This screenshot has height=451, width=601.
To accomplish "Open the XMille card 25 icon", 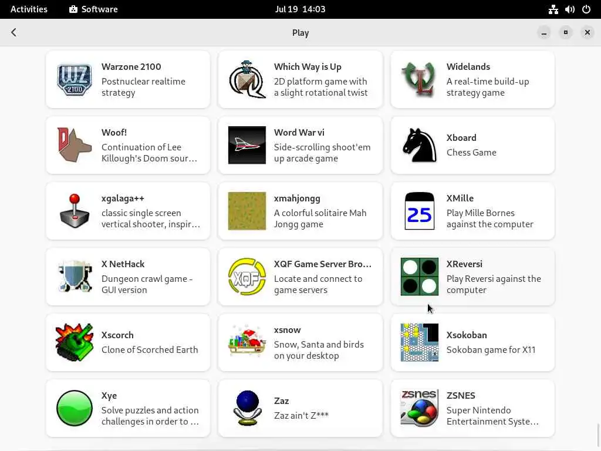I will 419,211.
